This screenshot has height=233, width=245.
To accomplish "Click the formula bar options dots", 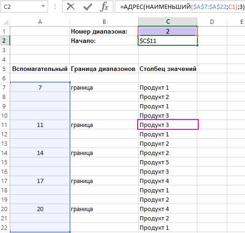I will coord(55,7).
